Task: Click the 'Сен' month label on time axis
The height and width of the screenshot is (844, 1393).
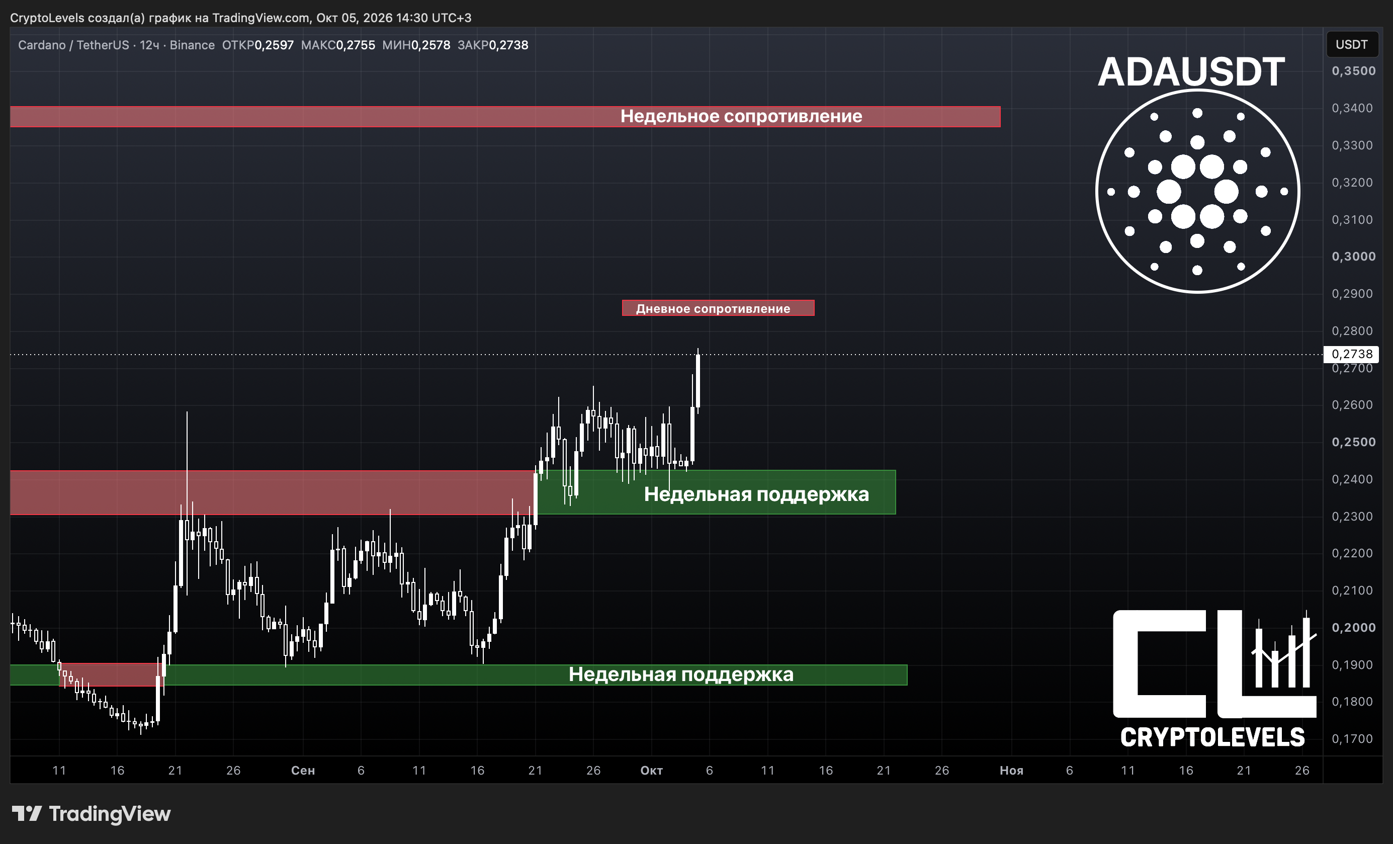Action: click(303, 770)
